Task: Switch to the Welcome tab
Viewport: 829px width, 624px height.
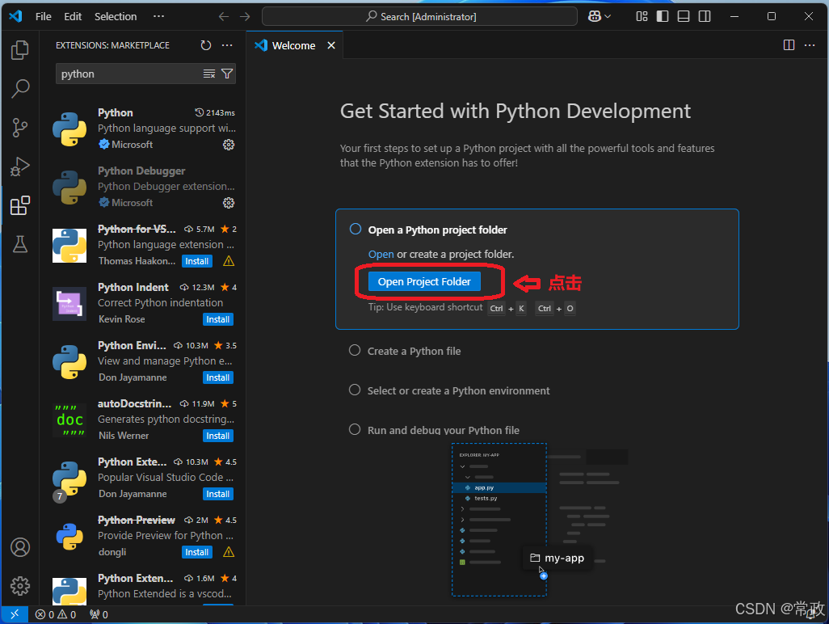Action: click(x=293, y=45)
